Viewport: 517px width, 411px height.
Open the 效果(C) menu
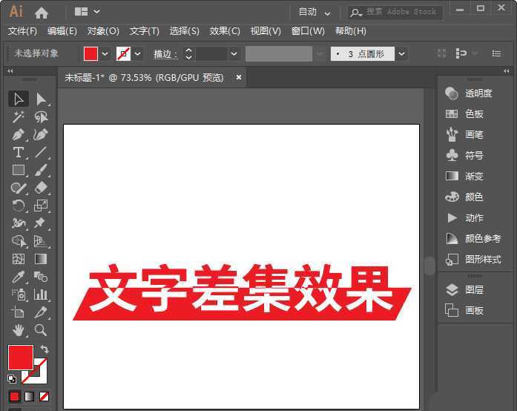pyautogui.click(x=225, y=31)
